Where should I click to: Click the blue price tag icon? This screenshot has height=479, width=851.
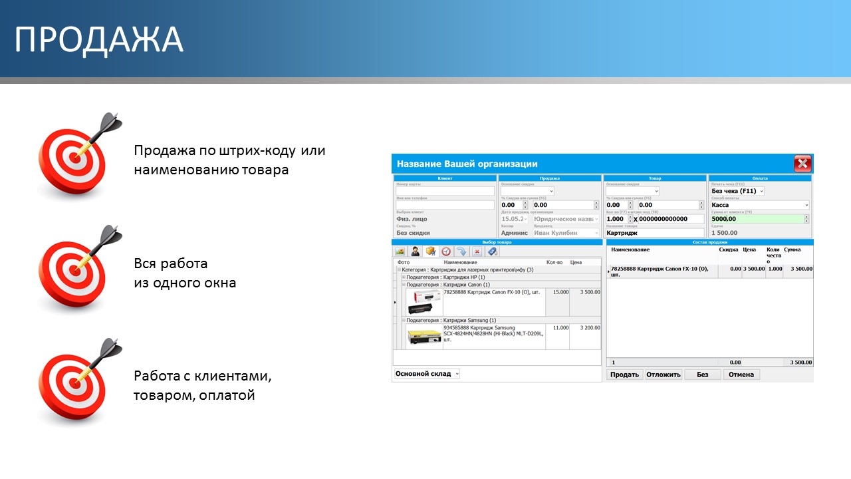(493, 251)
